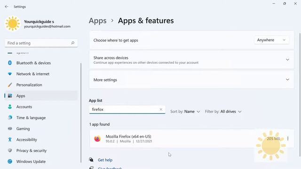Click yourquickguides@hotmail.com account email
The image size is (301, 169).
point(47,26)
